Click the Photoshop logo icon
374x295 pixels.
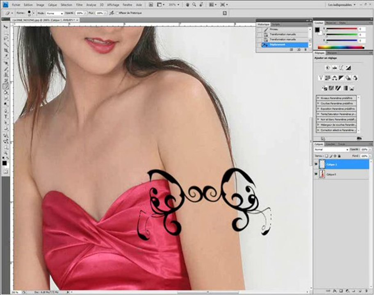pyautogui.click(x=5, y=5)
